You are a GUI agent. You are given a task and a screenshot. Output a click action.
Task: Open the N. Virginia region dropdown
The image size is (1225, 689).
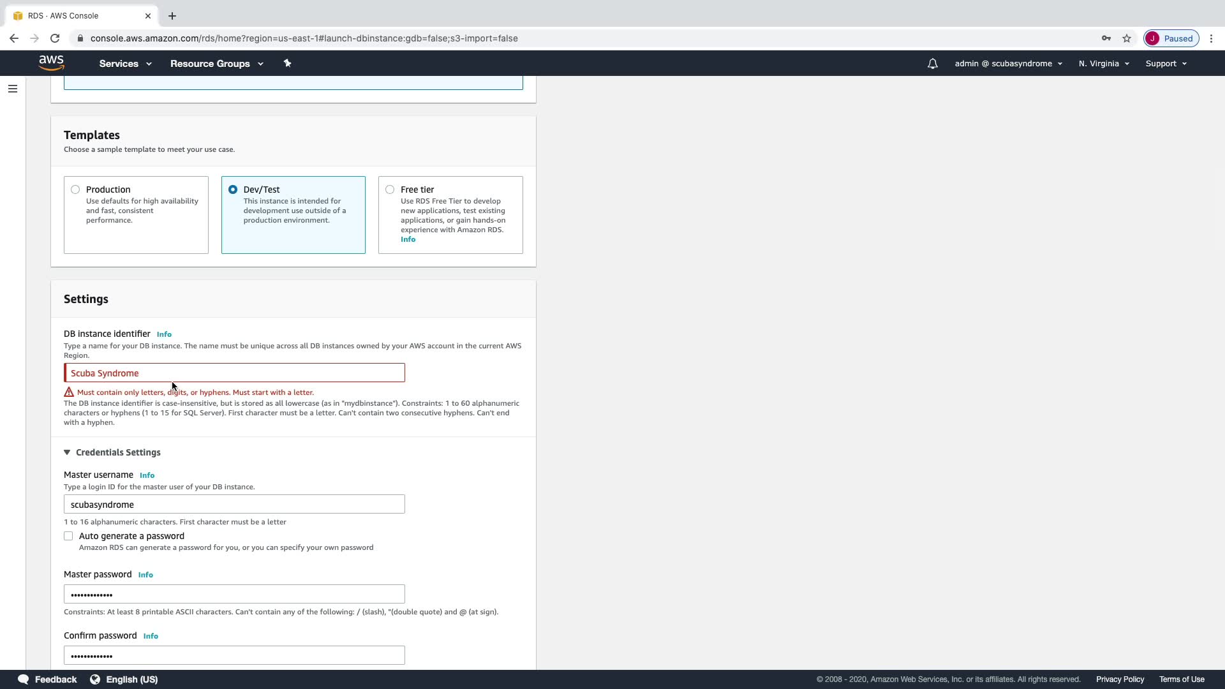(1104, 64)
